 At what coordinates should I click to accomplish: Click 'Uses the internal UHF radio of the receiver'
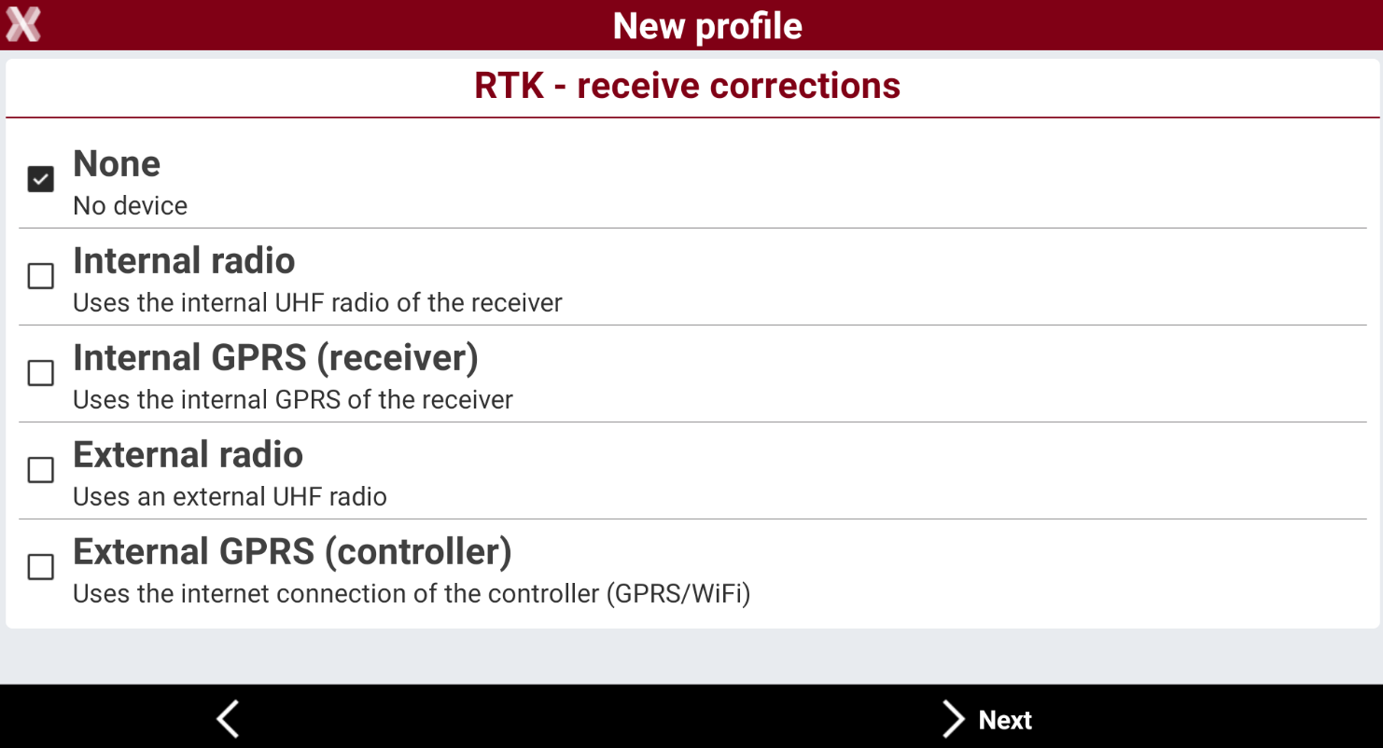point(318,303)
